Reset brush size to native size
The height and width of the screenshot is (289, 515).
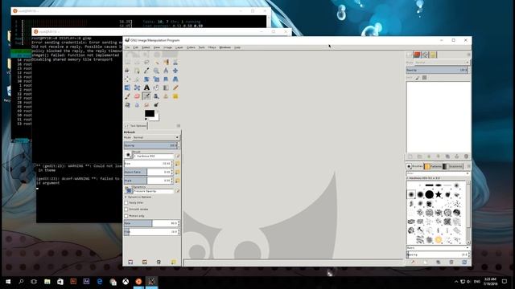point(178,163)
